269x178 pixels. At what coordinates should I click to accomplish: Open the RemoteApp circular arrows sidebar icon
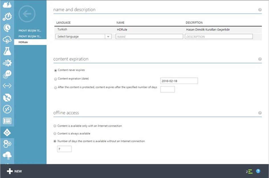click(7, 109)
